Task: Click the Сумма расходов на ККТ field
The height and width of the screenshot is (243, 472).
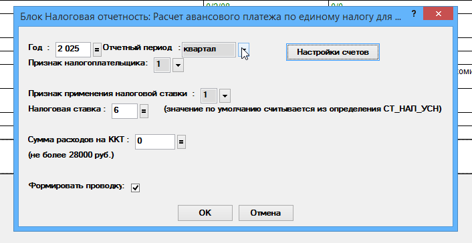Action: pos(154,142)
